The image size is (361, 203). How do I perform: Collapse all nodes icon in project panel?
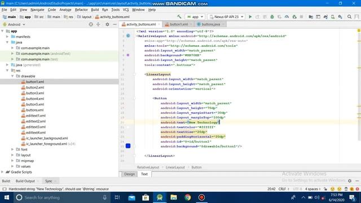tap(98, 24)
